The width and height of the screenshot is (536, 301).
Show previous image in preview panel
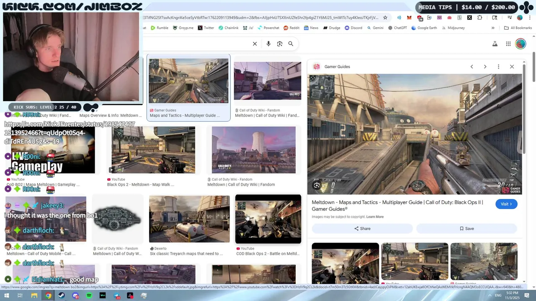click(x=472, y=66)
